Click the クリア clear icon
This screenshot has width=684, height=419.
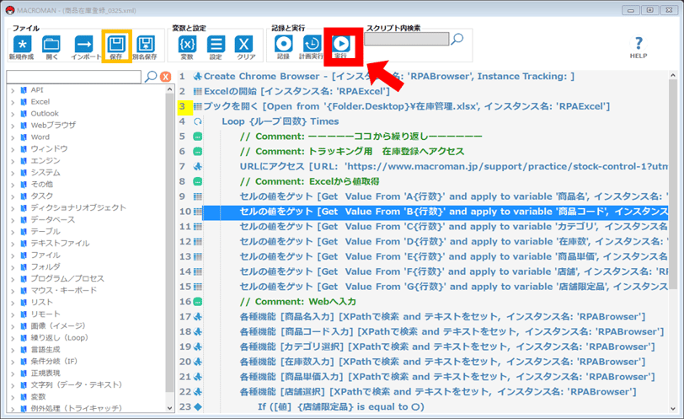pos(243,44)
